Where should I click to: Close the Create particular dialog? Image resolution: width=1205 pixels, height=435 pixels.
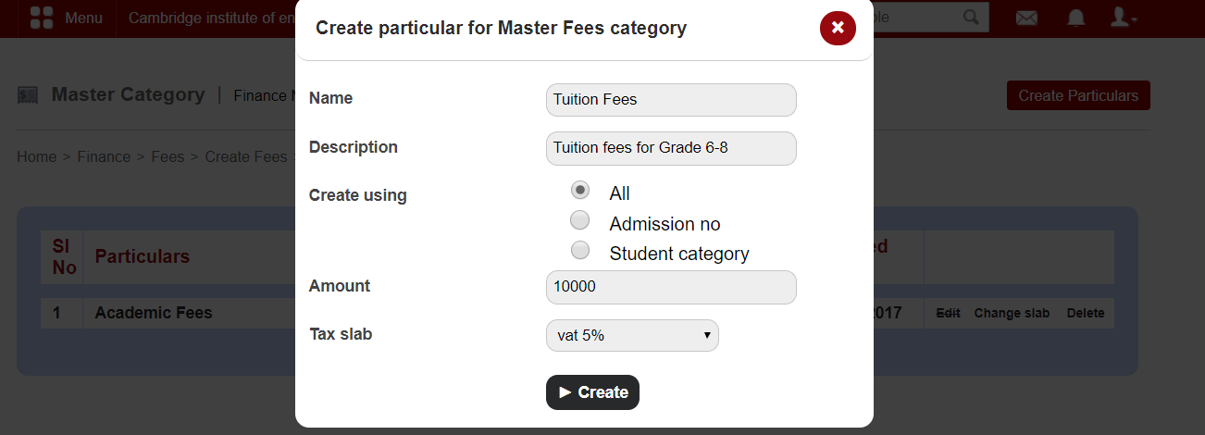838,28
